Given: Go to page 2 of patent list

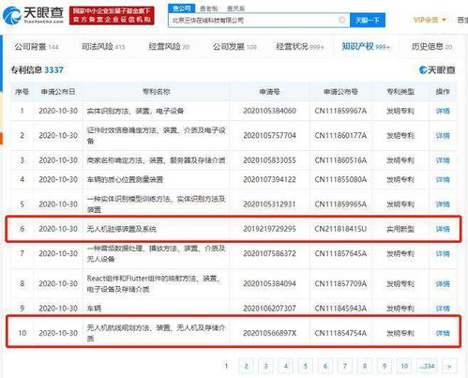Looking at the screenshot, I should [x=246, y=366].
